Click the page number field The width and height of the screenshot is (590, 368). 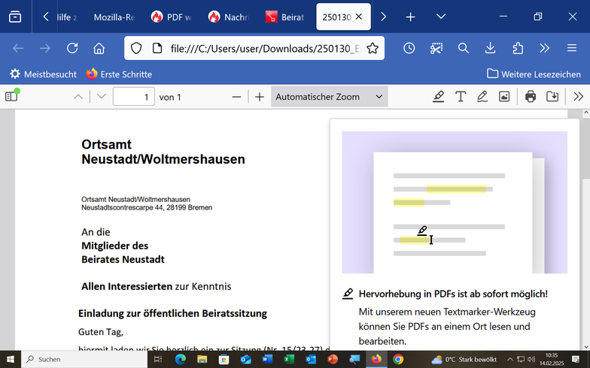click(x=133, y=96)
